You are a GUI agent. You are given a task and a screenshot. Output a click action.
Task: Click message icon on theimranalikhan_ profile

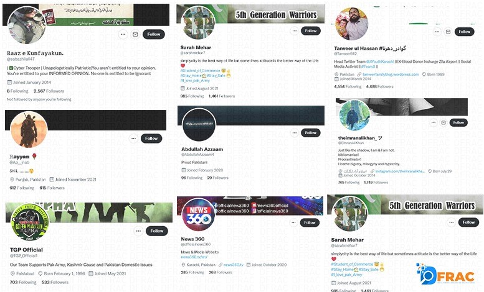tap(444, 122)
